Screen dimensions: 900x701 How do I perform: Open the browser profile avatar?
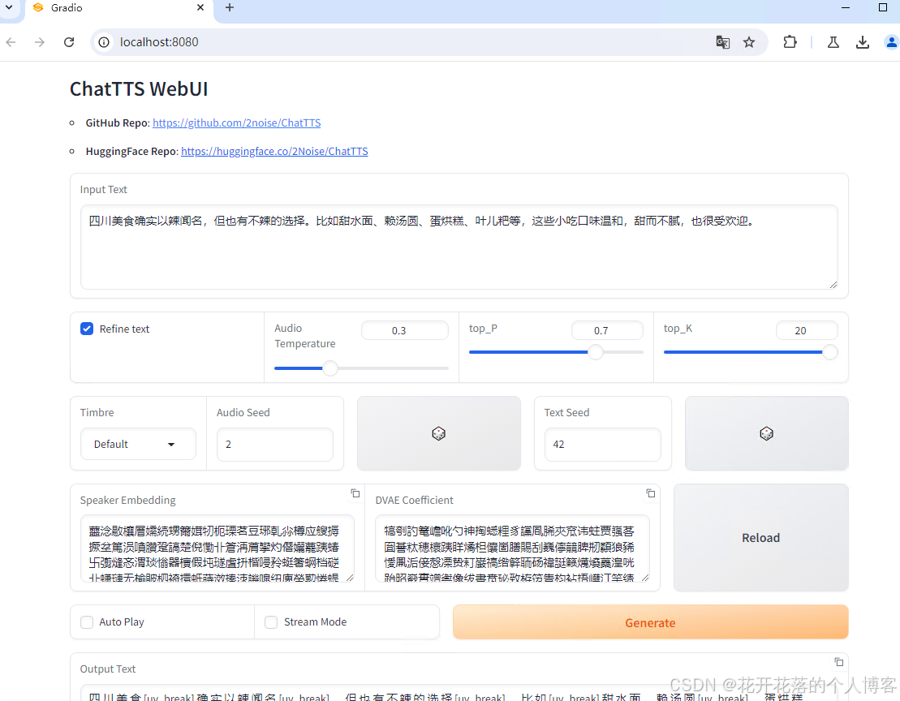[891, 42]
